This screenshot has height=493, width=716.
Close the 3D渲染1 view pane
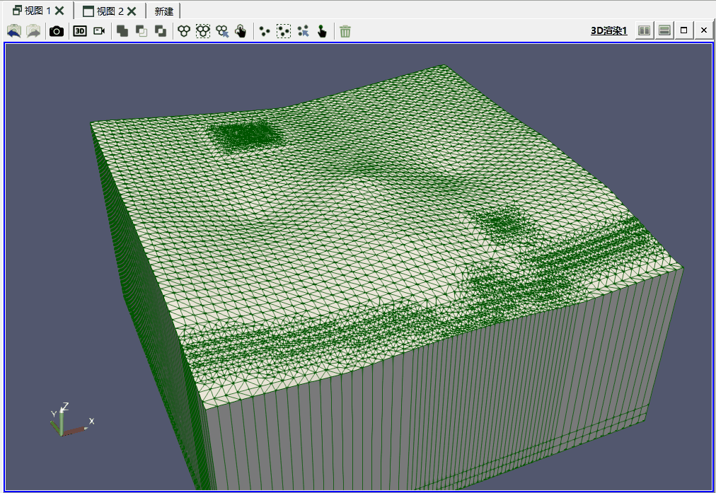(704, 30)
